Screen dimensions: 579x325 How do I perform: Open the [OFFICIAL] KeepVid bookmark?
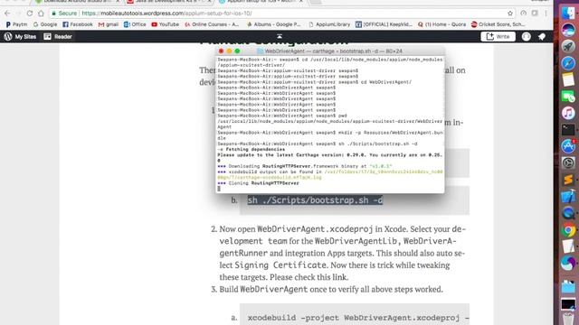384,24
